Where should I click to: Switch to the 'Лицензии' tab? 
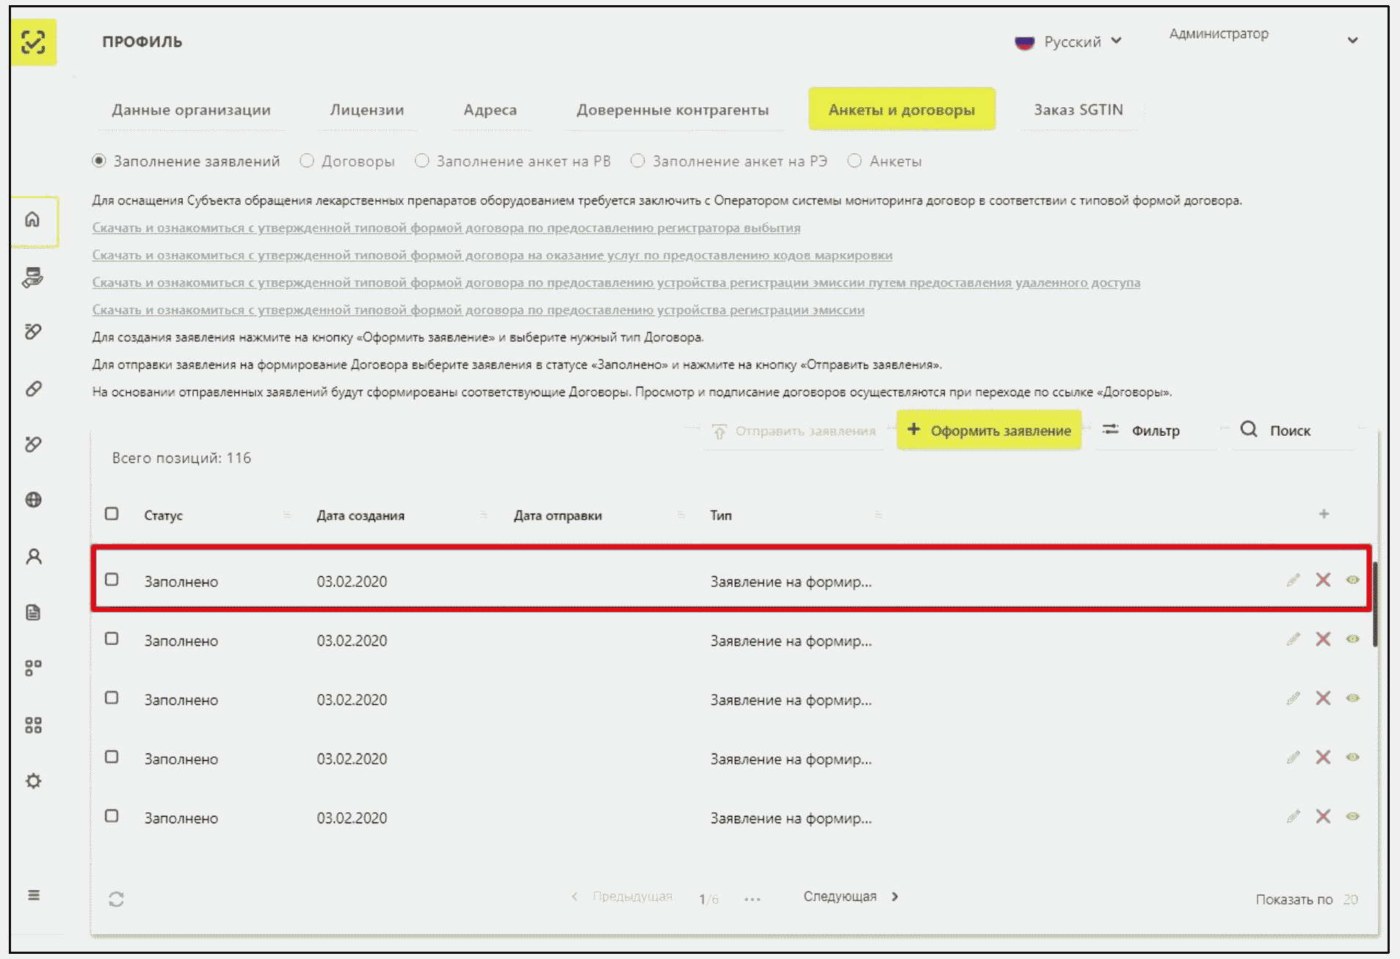(x=367, y=110)
